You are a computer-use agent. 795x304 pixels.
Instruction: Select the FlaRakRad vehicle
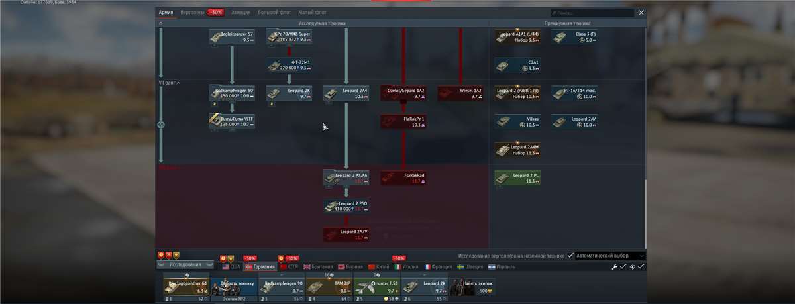pyautogui.click(x=403, y=177)
